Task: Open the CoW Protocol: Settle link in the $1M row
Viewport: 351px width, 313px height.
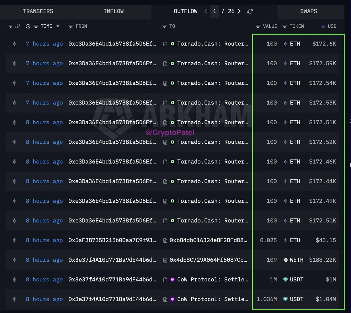Action: coord(212,280)
